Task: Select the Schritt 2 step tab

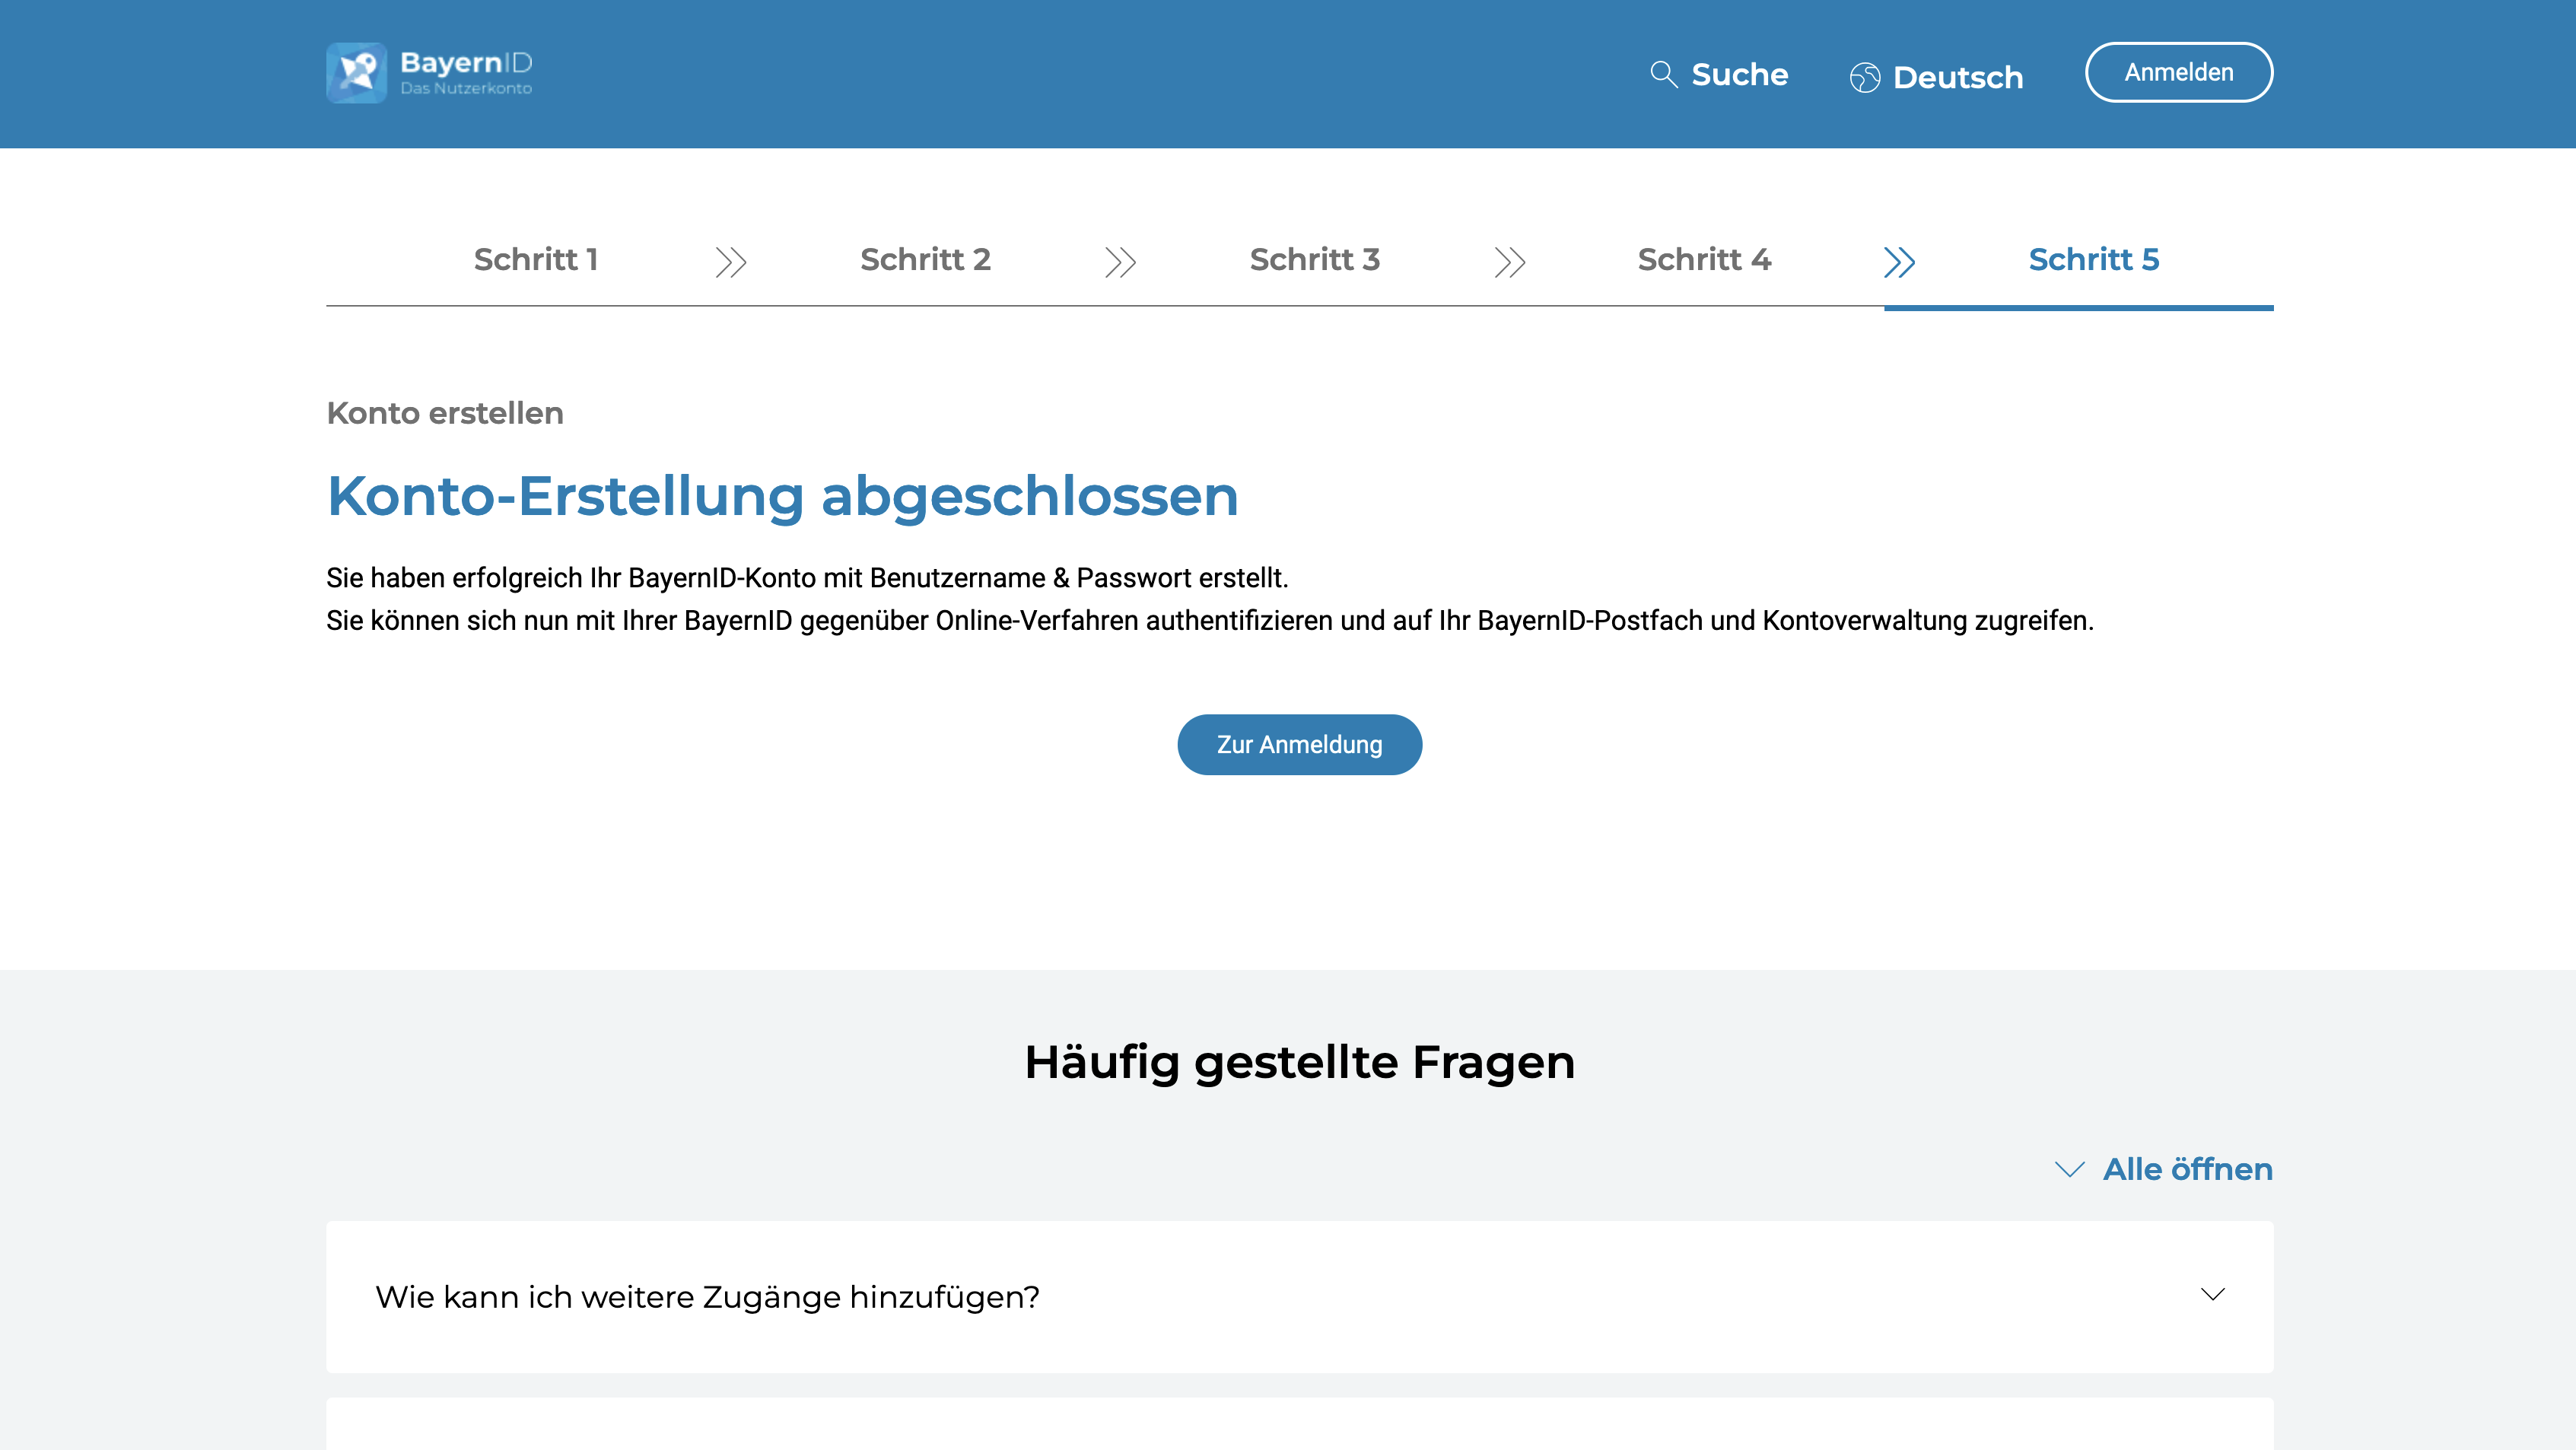Action: point(925,260)
